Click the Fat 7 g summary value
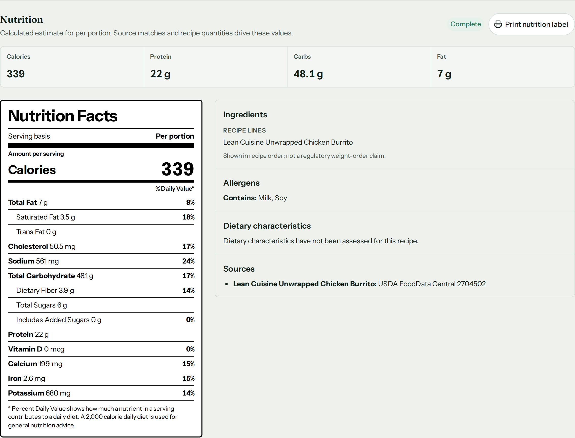 coord(444,74)
